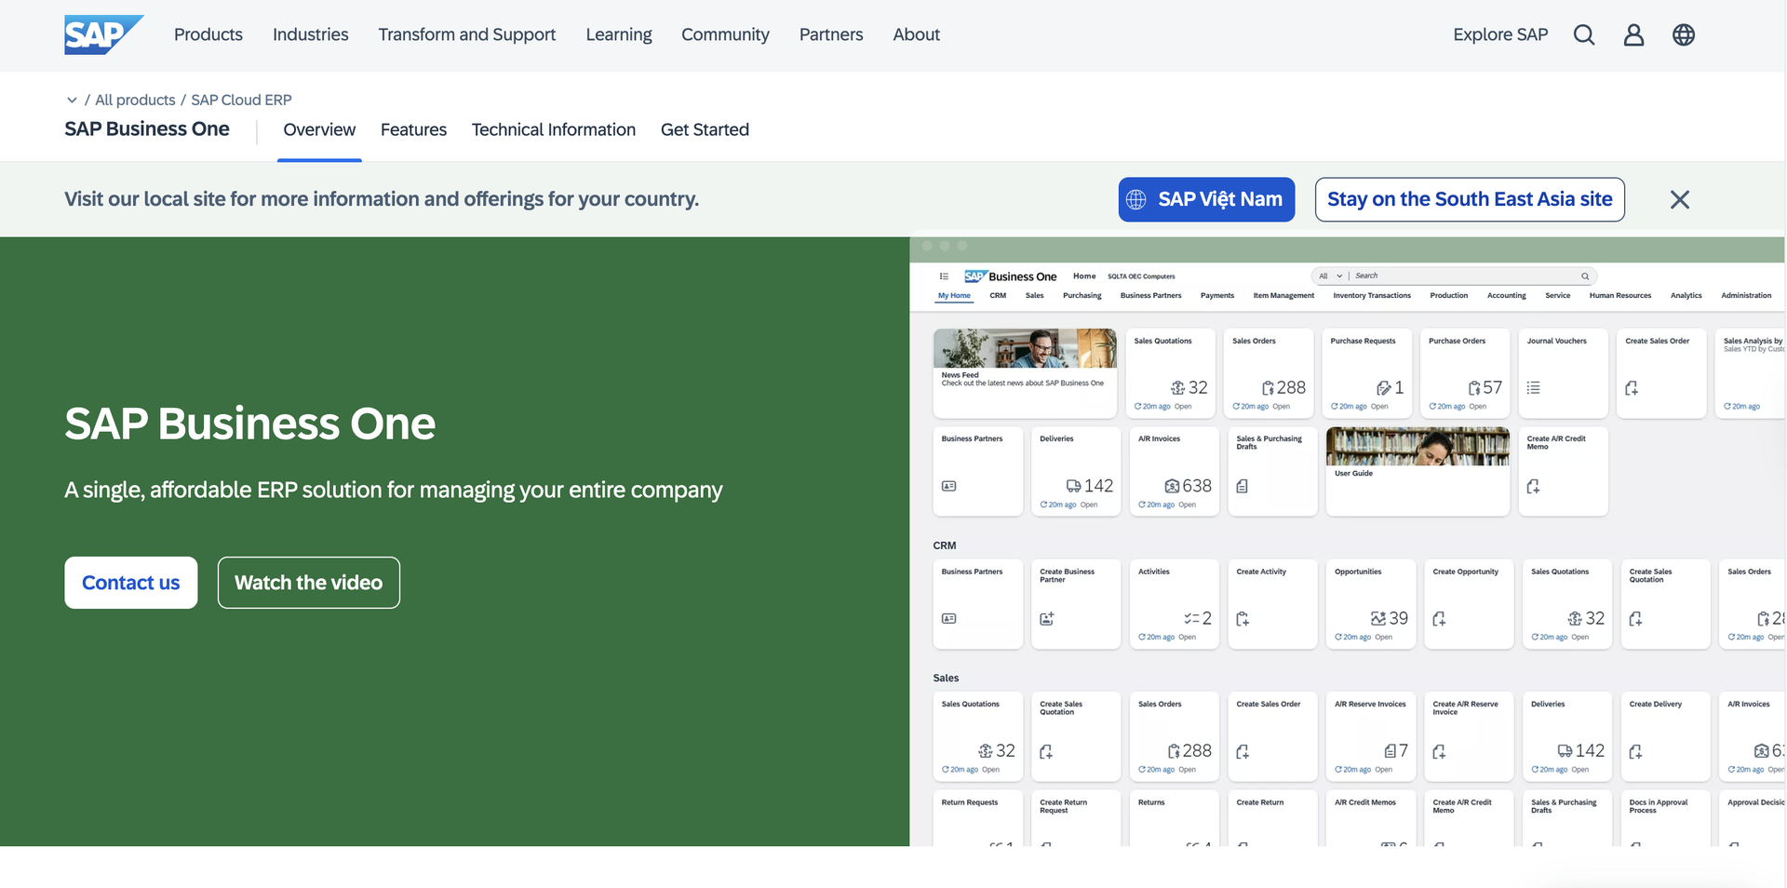The width and height of the screenshot is (1787, 888).
Task: Click Watch the video button
Action: point(308,583)
